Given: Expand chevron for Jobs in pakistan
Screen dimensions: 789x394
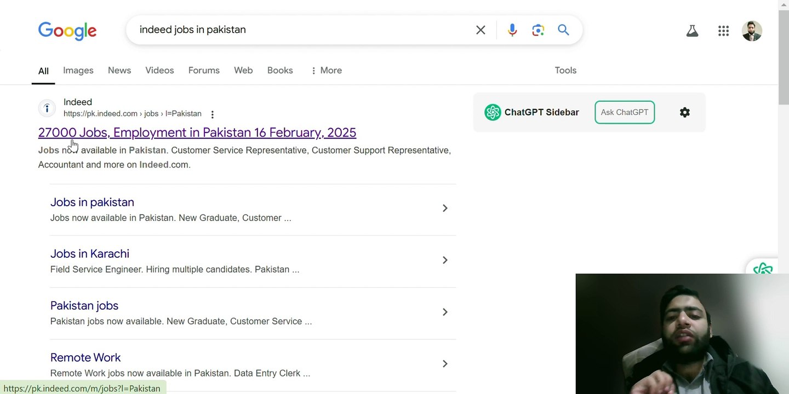Looking at the screenshot, I should pos(445,208).
